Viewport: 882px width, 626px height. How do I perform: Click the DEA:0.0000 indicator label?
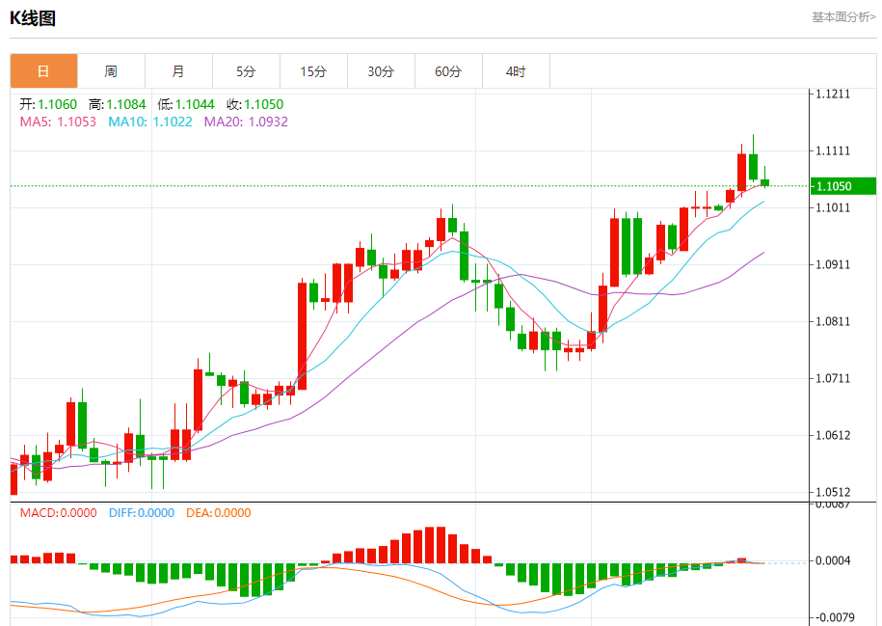click(219, 513)
